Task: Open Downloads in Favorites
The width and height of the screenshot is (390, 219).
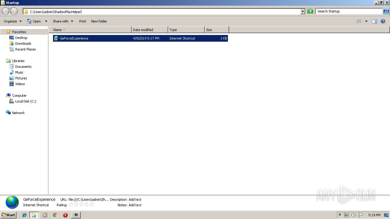Action: coord(23,43)
